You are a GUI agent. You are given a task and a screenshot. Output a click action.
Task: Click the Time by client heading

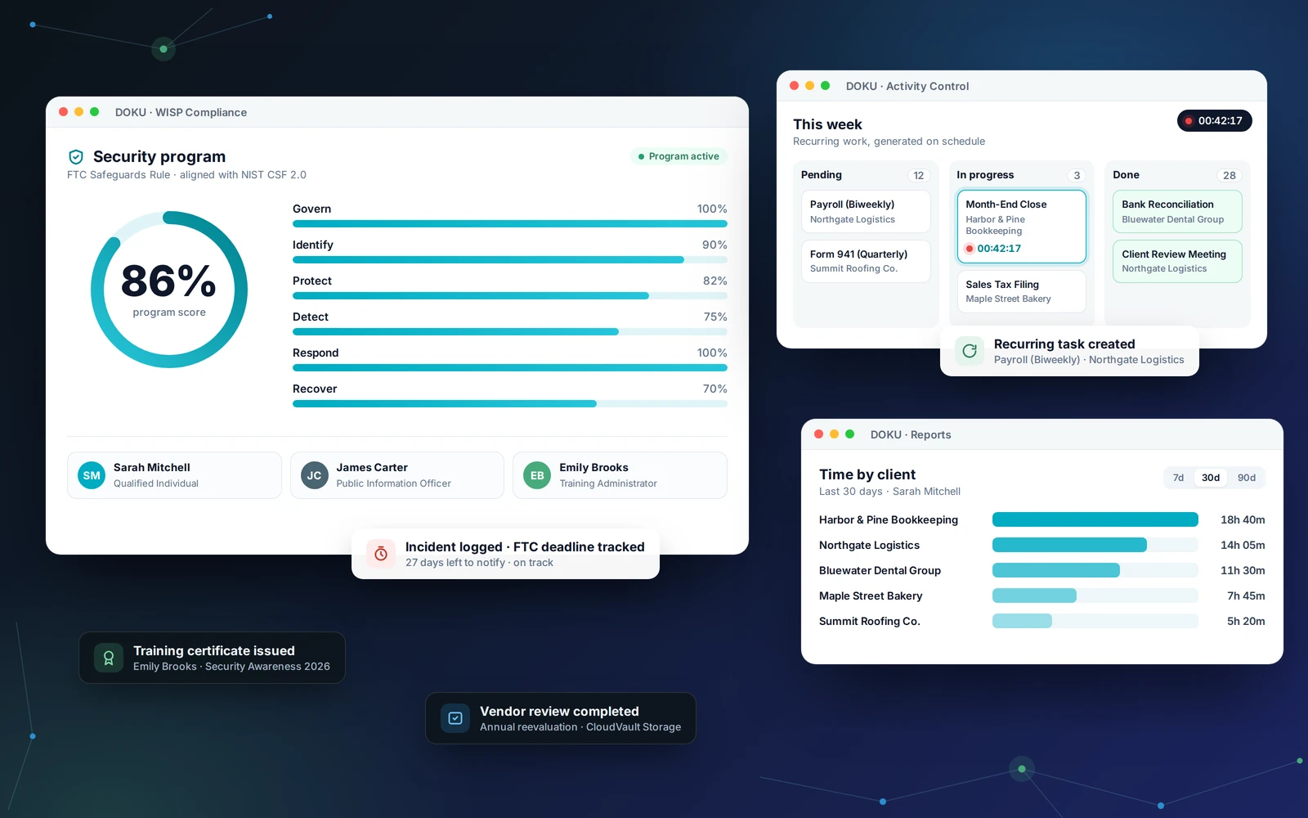coord(867,474)
